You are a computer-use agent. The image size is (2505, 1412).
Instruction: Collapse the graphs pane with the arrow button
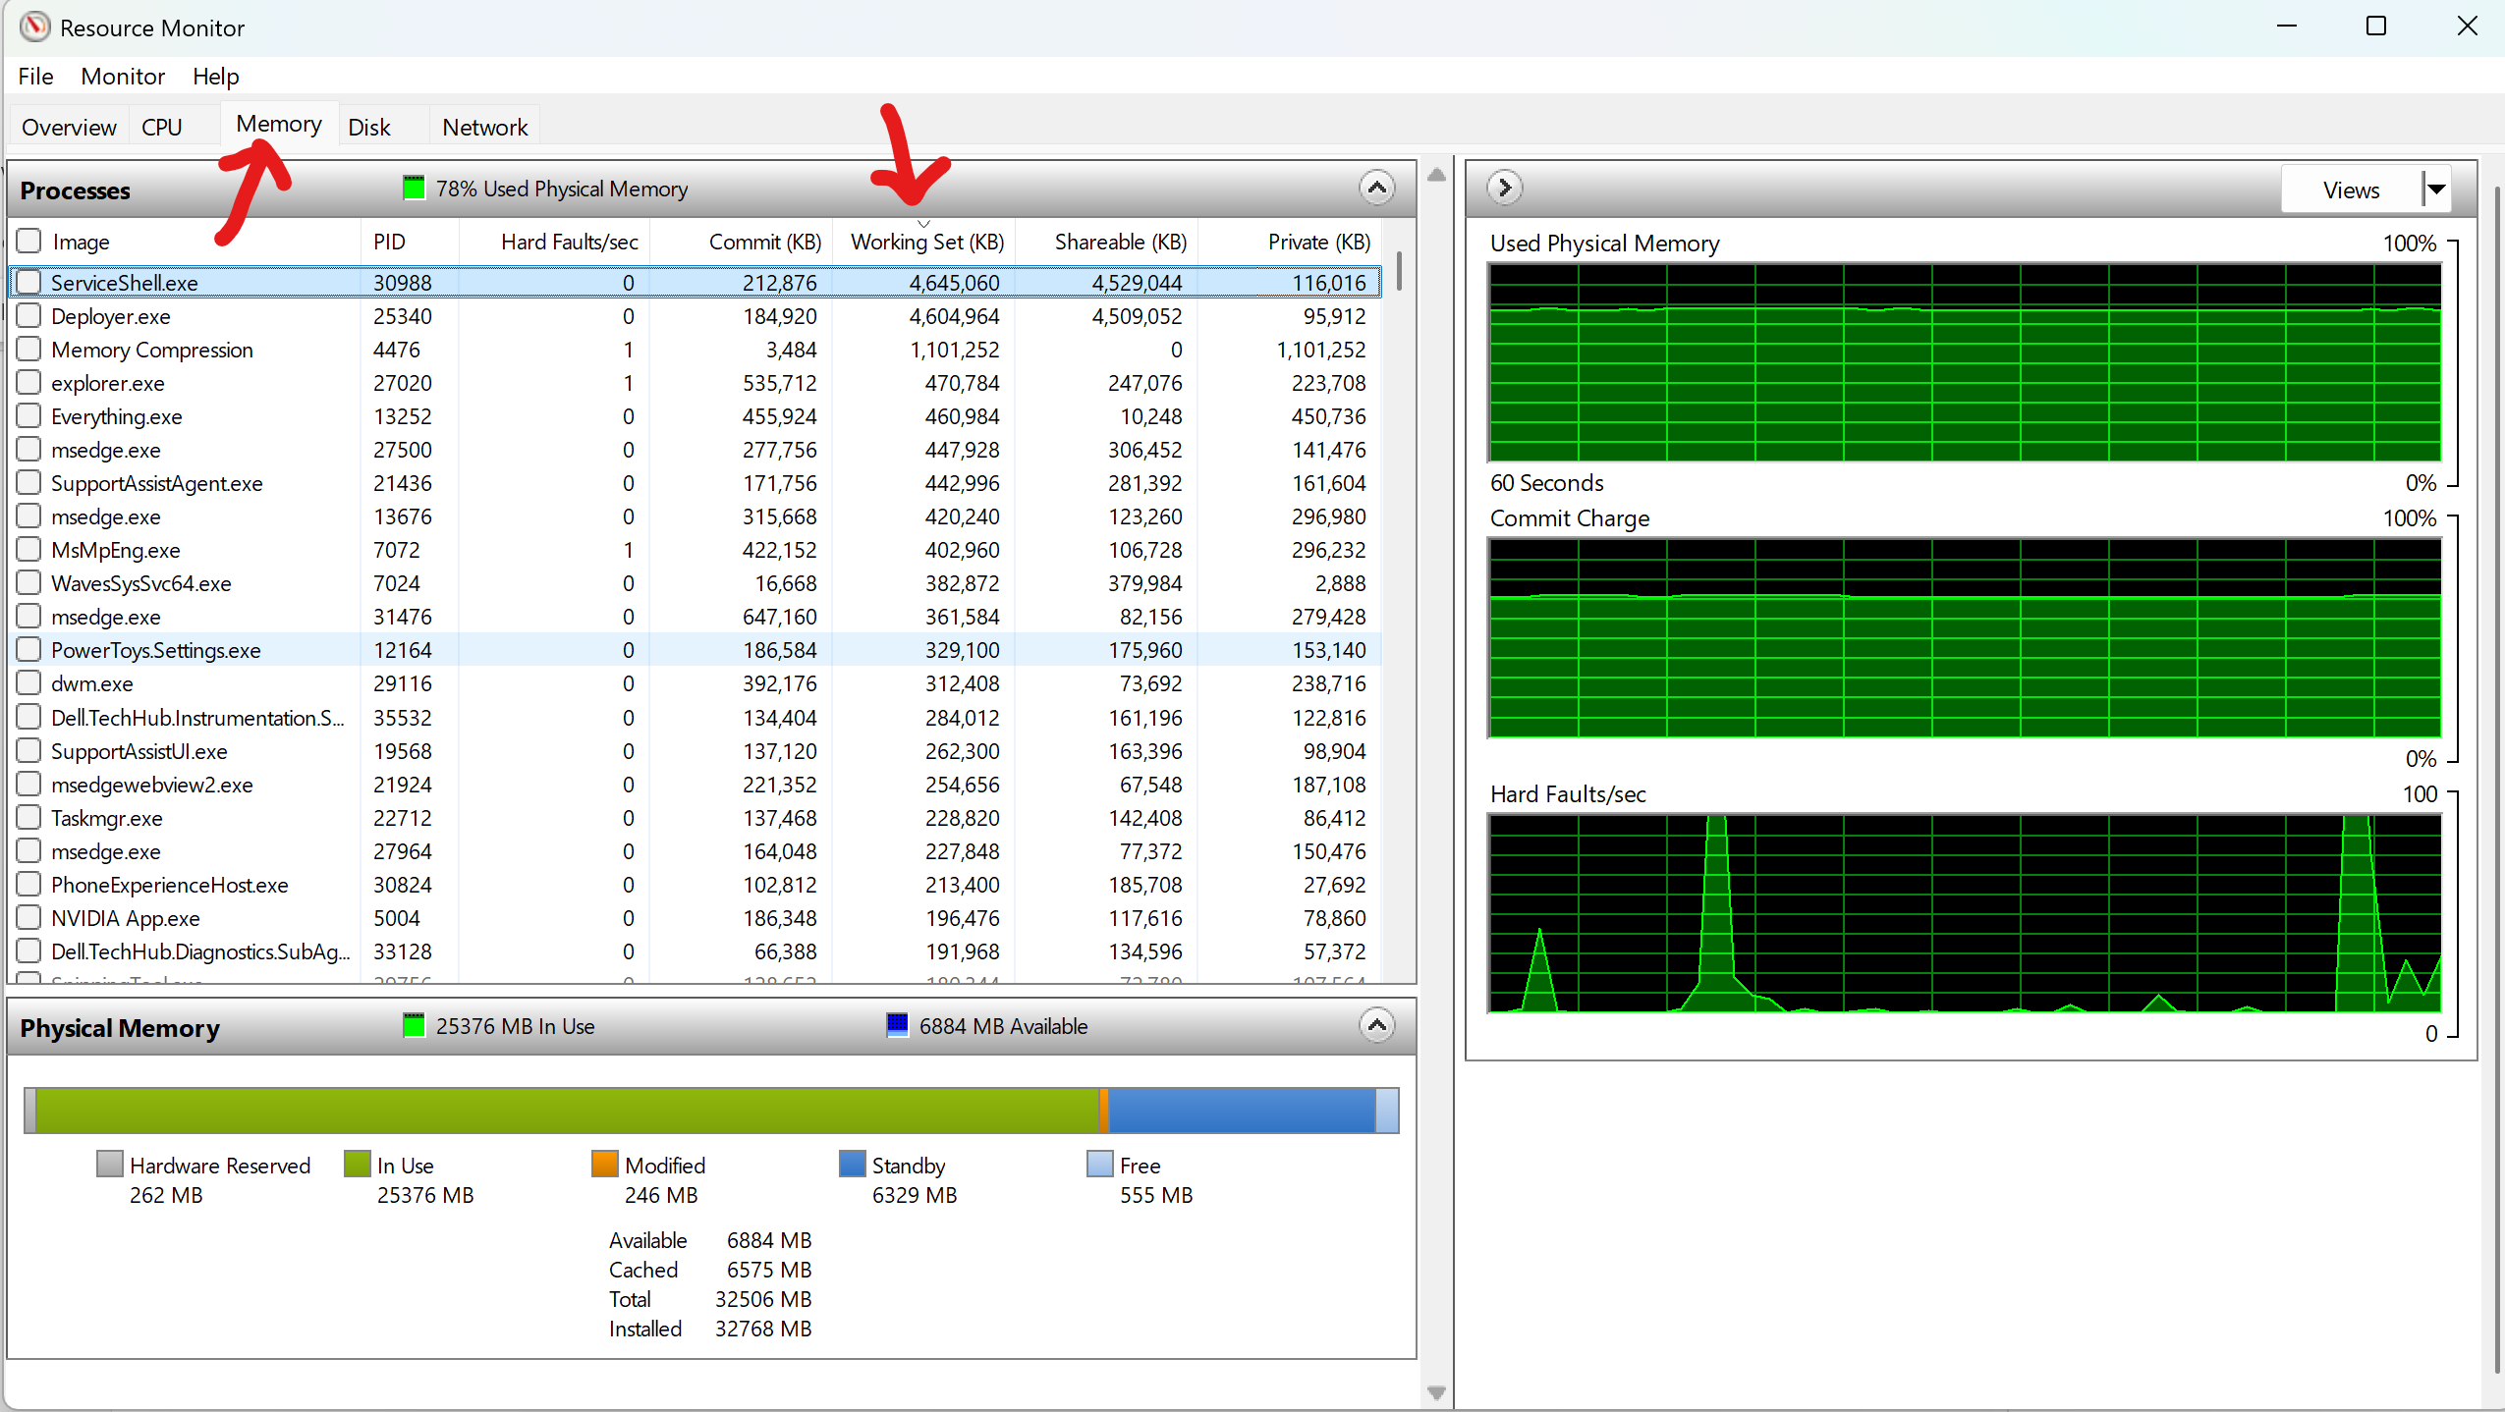tap(1504, 187)
